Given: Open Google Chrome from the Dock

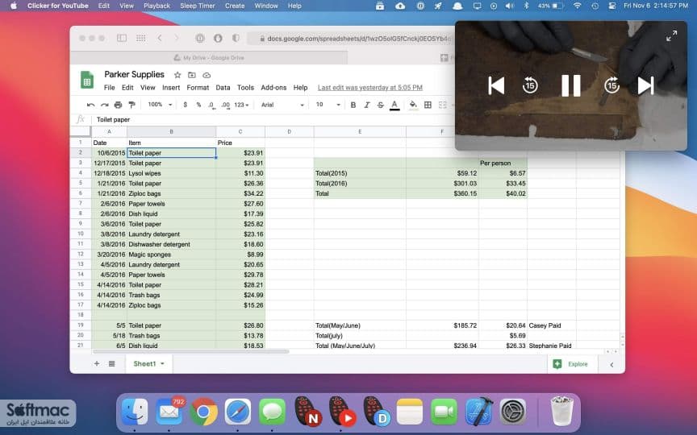Looking at the screenshot, I should point(203,412).
